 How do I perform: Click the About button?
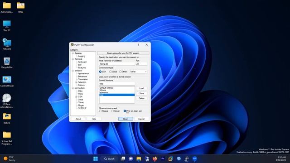pyautogui.click(x=78, y=119)
